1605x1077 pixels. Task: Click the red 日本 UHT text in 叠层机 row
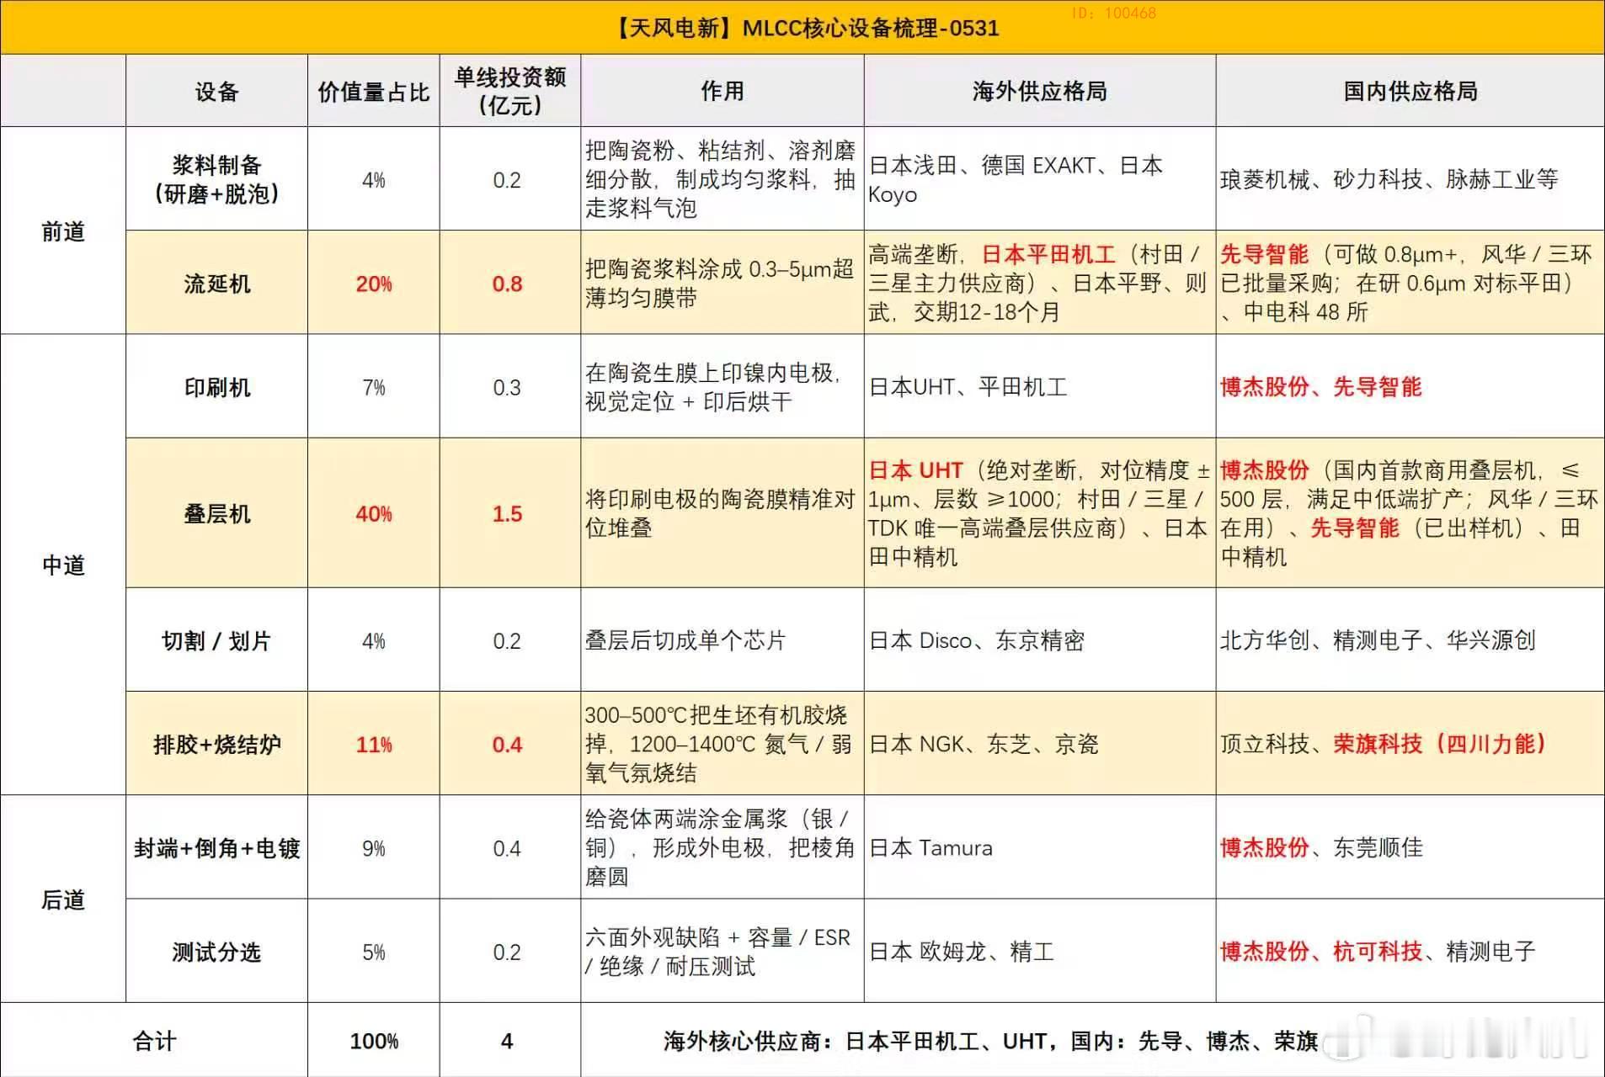tap(916, 470)
